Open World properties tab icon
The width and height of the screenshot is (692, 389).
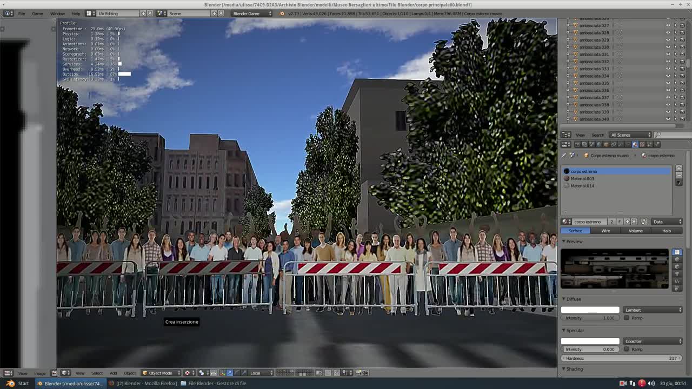tap(598, 144)
